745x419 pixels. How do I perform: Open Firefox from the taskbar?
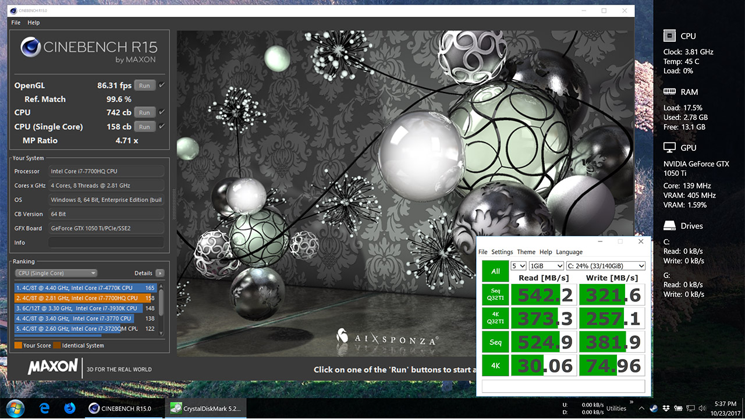coord(70,409)
